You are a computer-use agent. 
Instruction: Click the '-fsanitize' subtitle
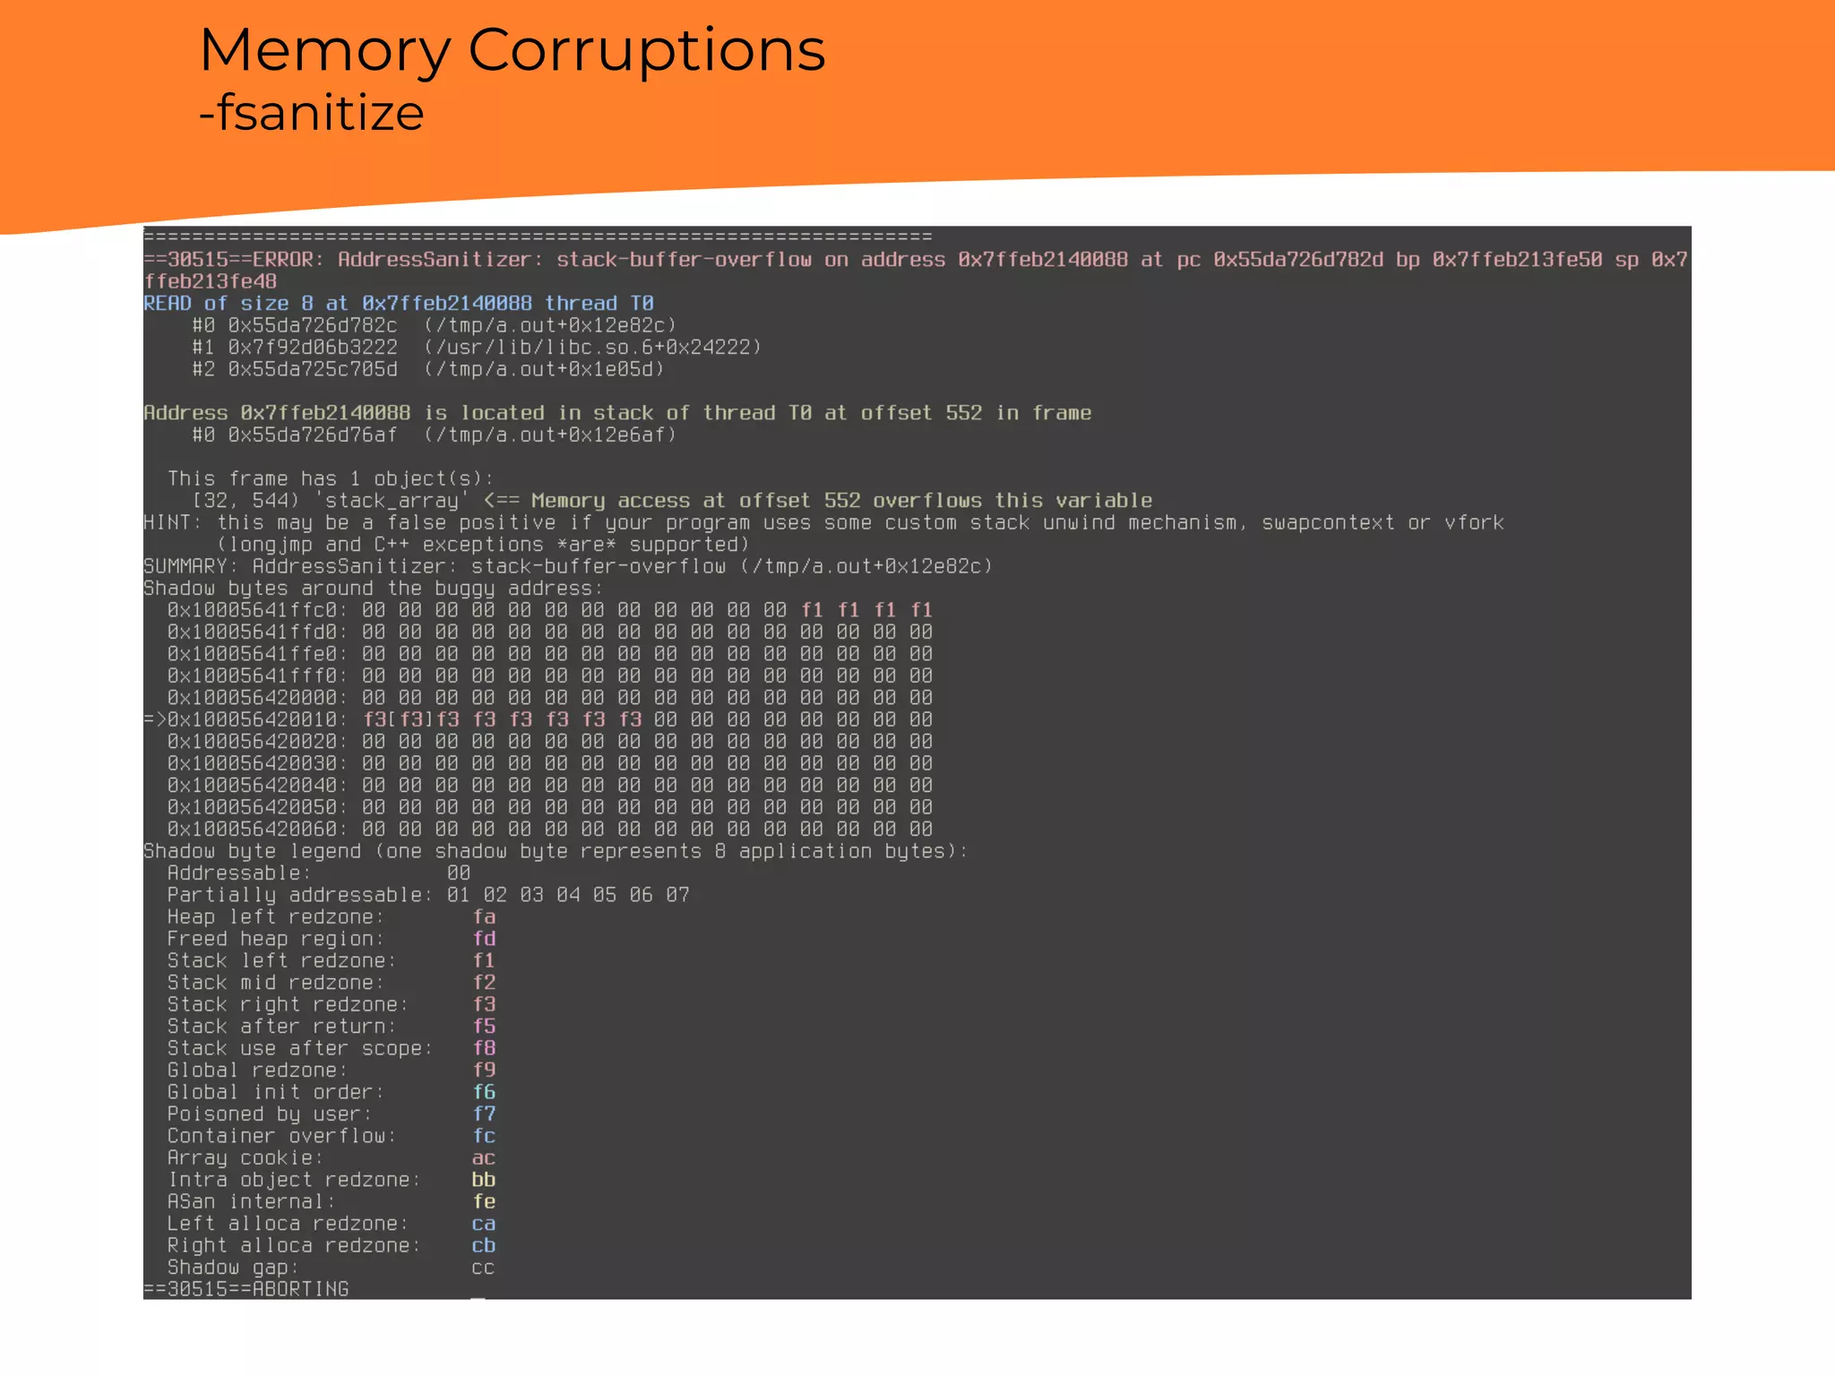(311, 114)
